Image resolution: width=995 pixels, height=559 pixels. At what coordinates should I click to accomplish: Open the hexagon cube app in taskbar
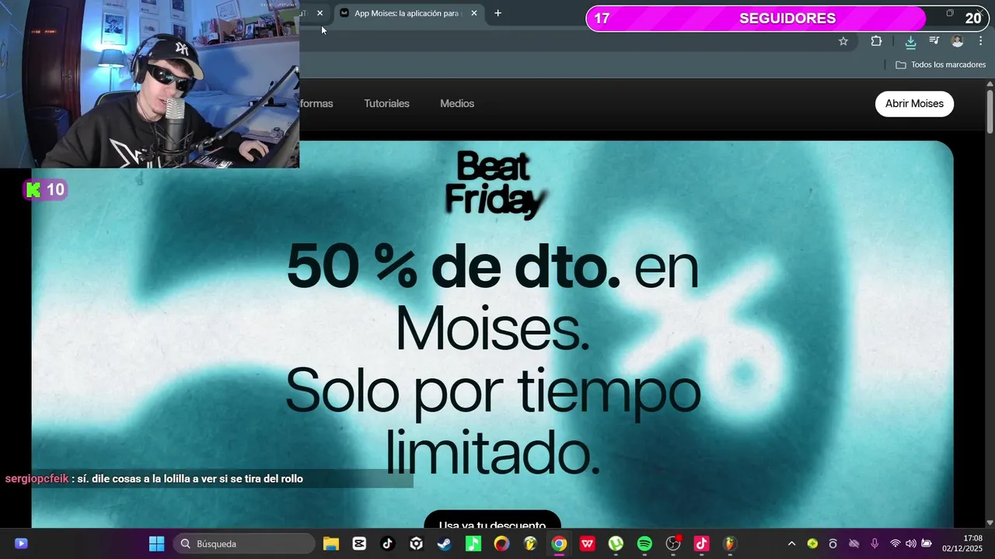417,543
